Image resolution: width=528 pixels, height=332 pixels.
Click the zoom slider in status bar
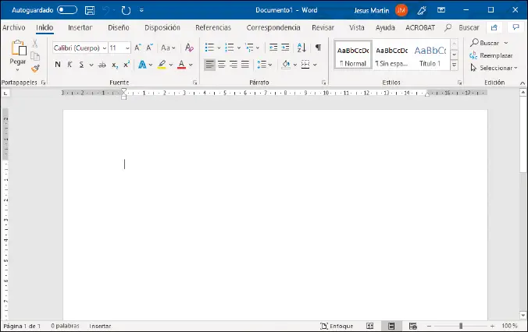coord(461,326)
